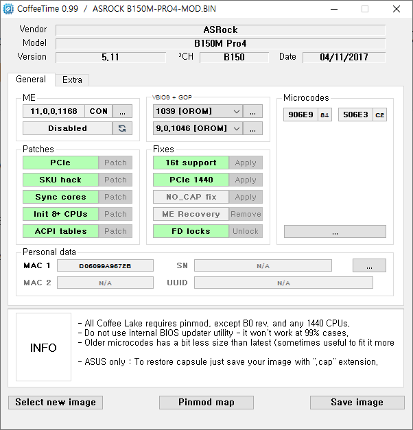Select the General tab
This screenshot has width=413, height=430.
(x=31, y=80)
